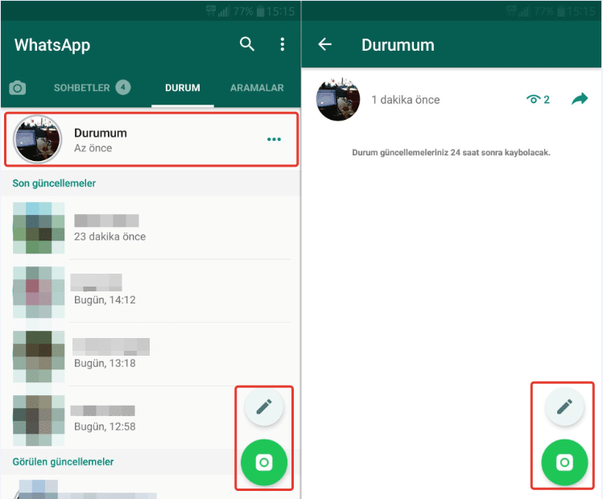Image resolution: width=603 pixels, height=499 pixels.
Task: Switch to the SOHBETLER tab
Action: pyautogui.click(x=91, y=88)
